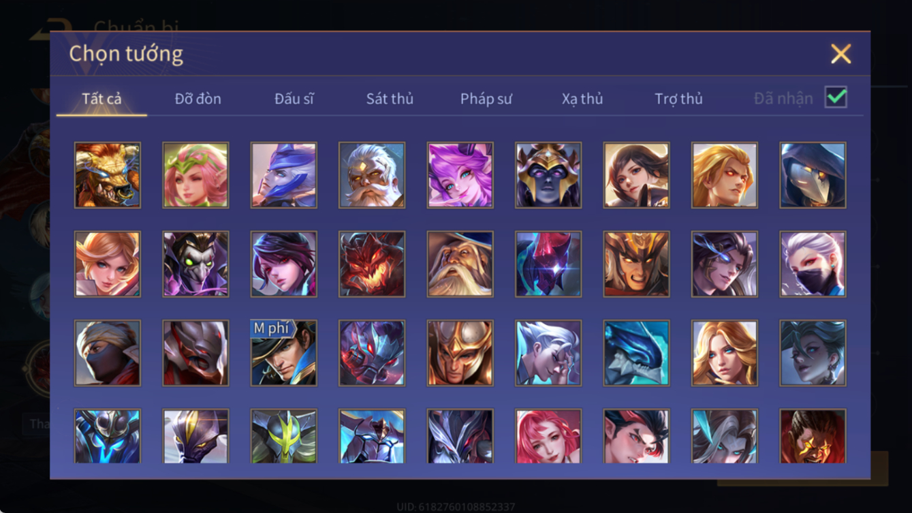Filter heroes by 'Xạ thủ' tab

(582, 99)
